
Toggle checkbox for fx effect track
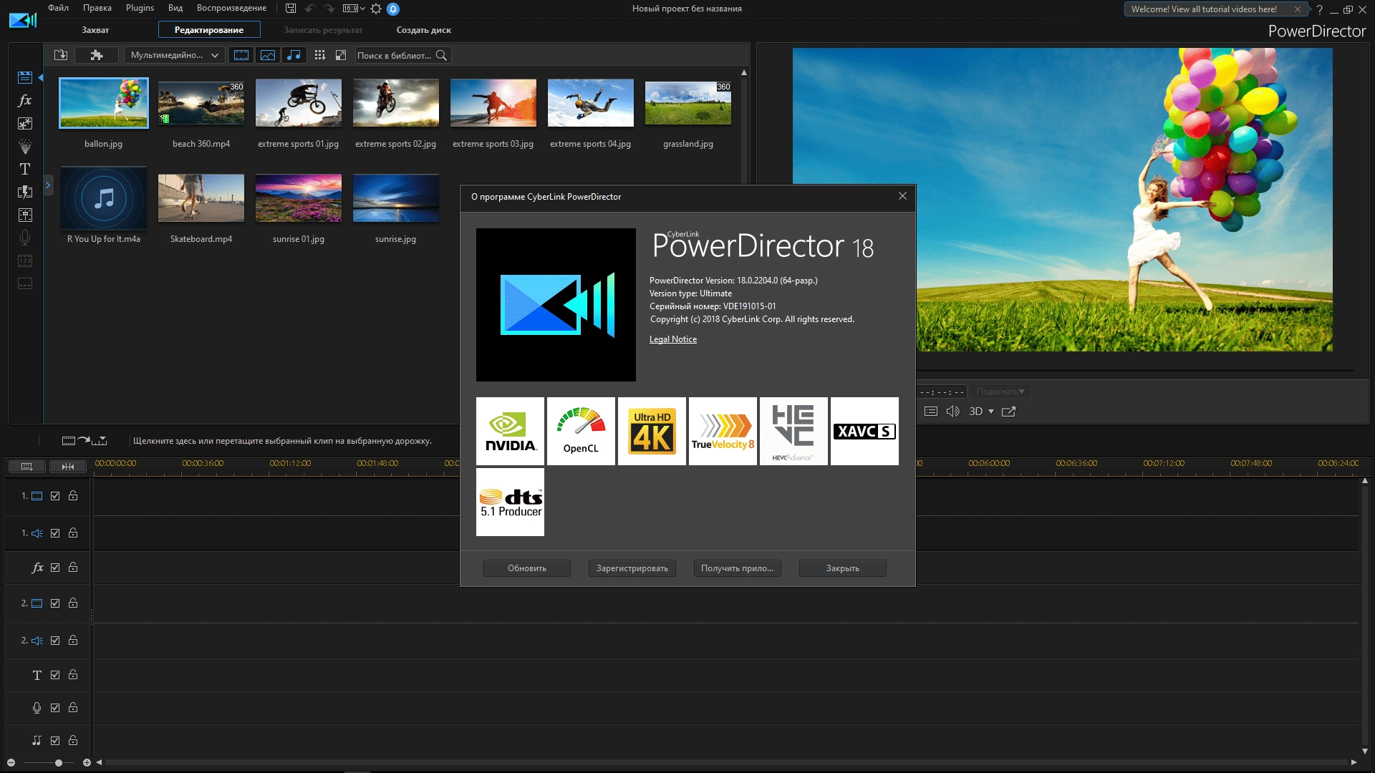55,568
